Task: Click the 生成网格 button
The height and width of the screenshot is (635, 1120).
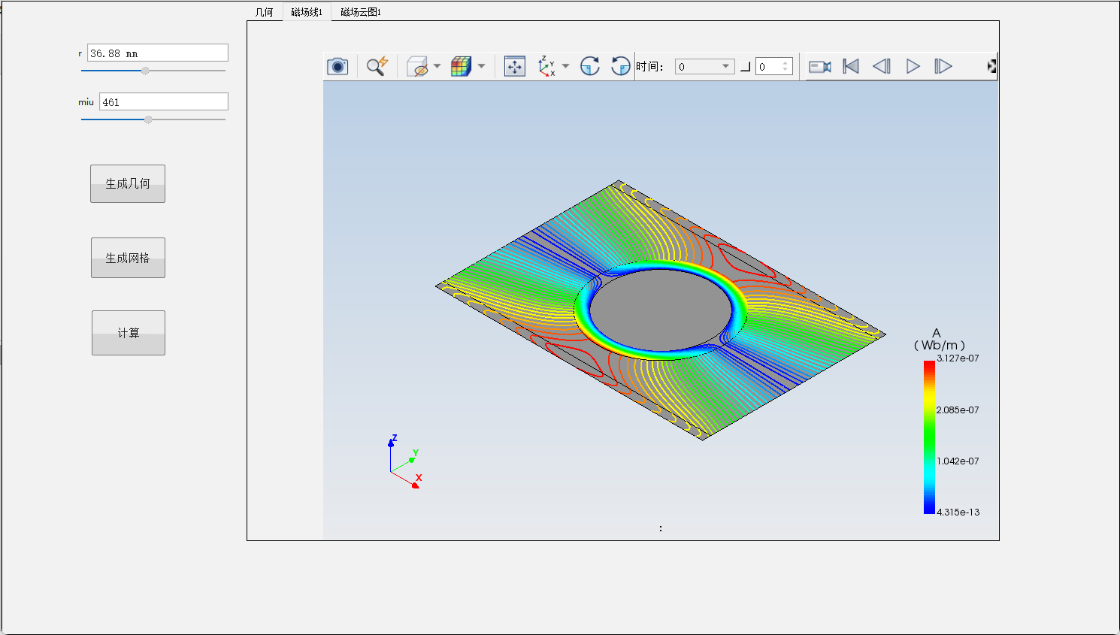Action: coord(128,258)
